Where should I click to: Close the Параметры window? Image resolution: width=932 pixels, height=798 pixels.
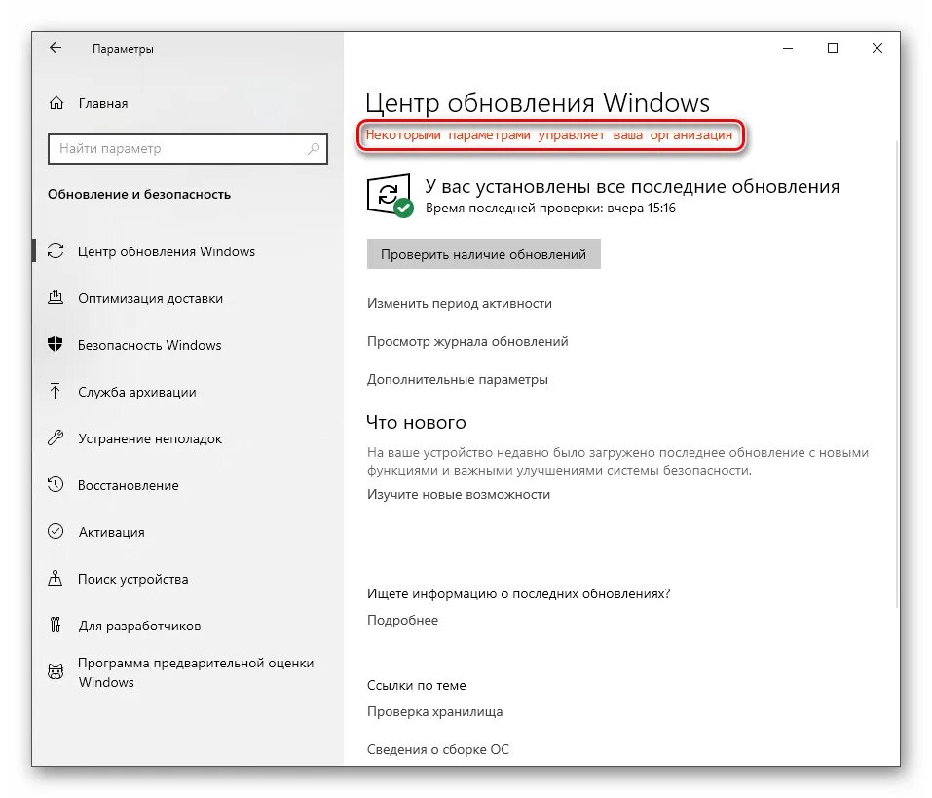877,48
